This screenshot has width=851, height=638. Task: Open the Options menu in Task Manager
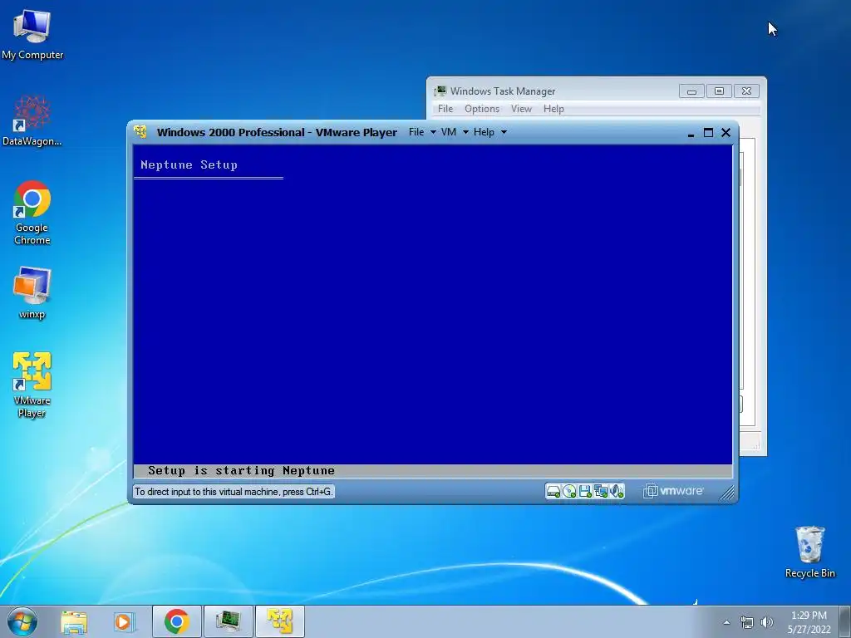[x=482, y=109]
